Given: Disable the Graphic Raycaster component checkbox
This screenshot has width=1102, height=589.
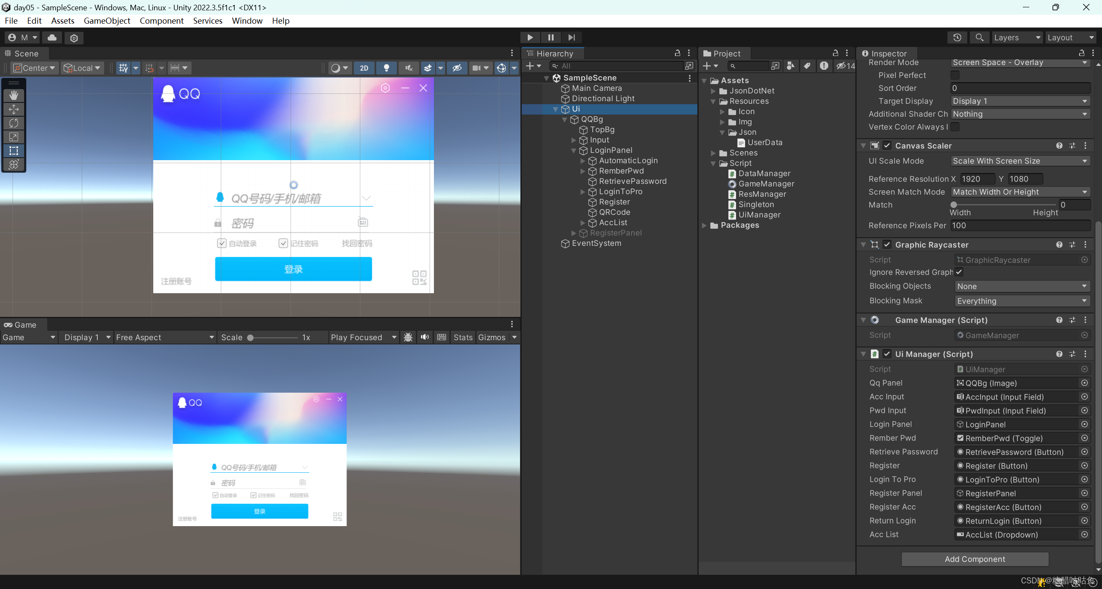Looking at the screenshot, I should 887,244.
